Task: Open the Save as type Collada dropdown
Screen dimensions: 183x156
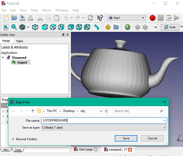Action: 104,127
